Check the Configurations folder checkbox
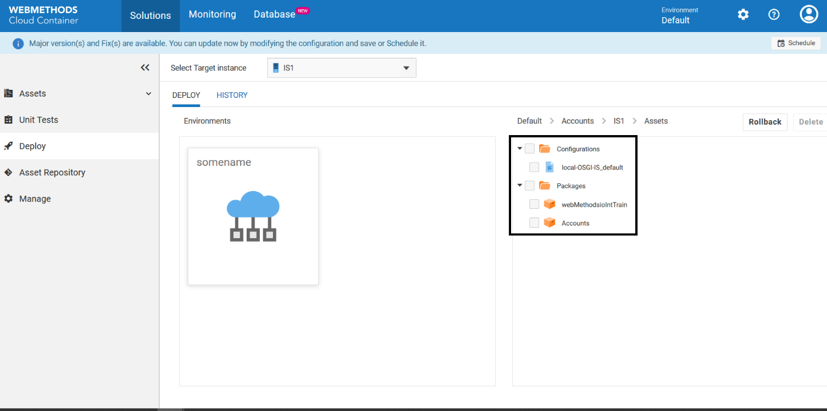Image resolution: width=827 pixels, height=411 pixels. pos(529,149)
